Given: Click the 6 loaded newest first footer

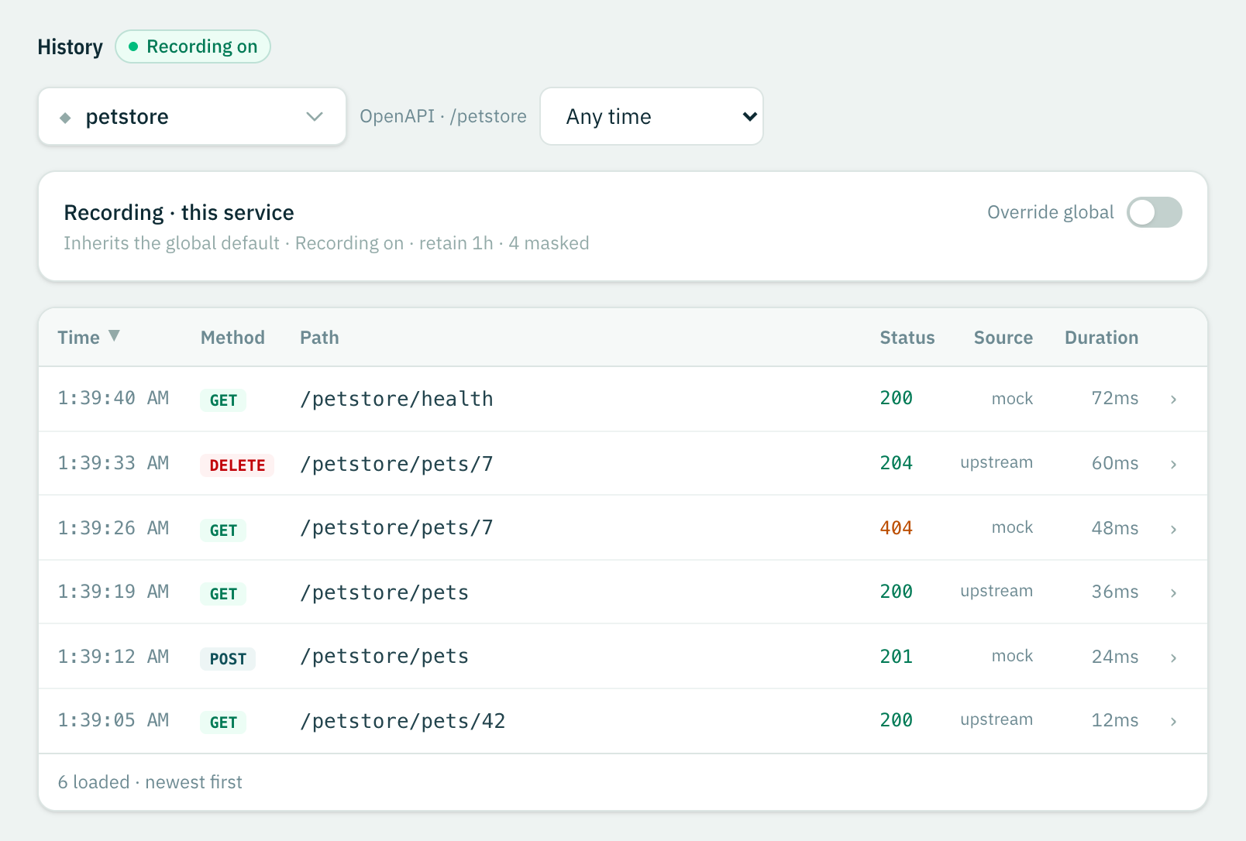Looking at the screenshot, I should (x=150, y=782).
